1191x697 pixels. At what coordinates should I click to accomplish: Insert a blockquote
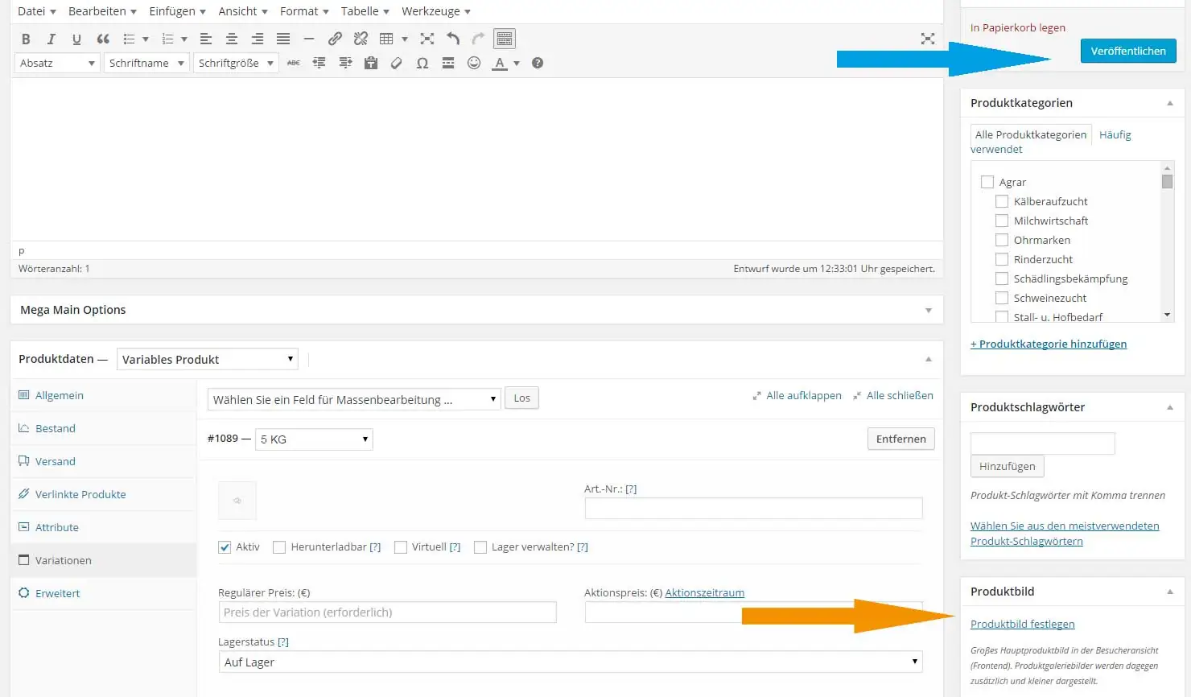(101, 38)
